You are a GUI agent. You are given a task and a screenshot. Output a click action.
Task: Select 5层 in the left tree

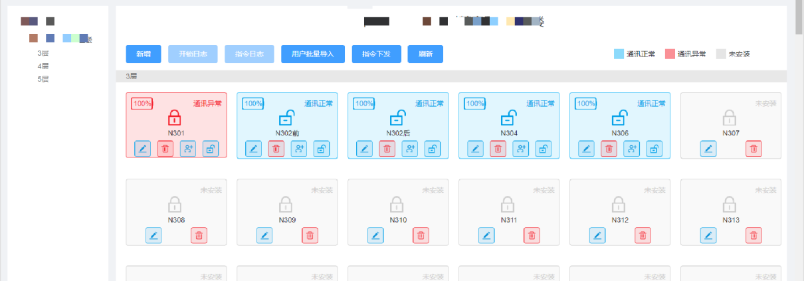pos(43,79)
